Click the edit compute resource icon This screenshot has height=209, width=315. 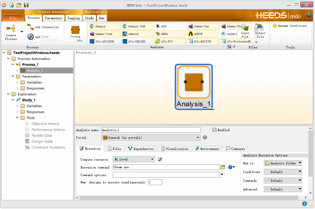pyautogui.click(x=160, y=159)
